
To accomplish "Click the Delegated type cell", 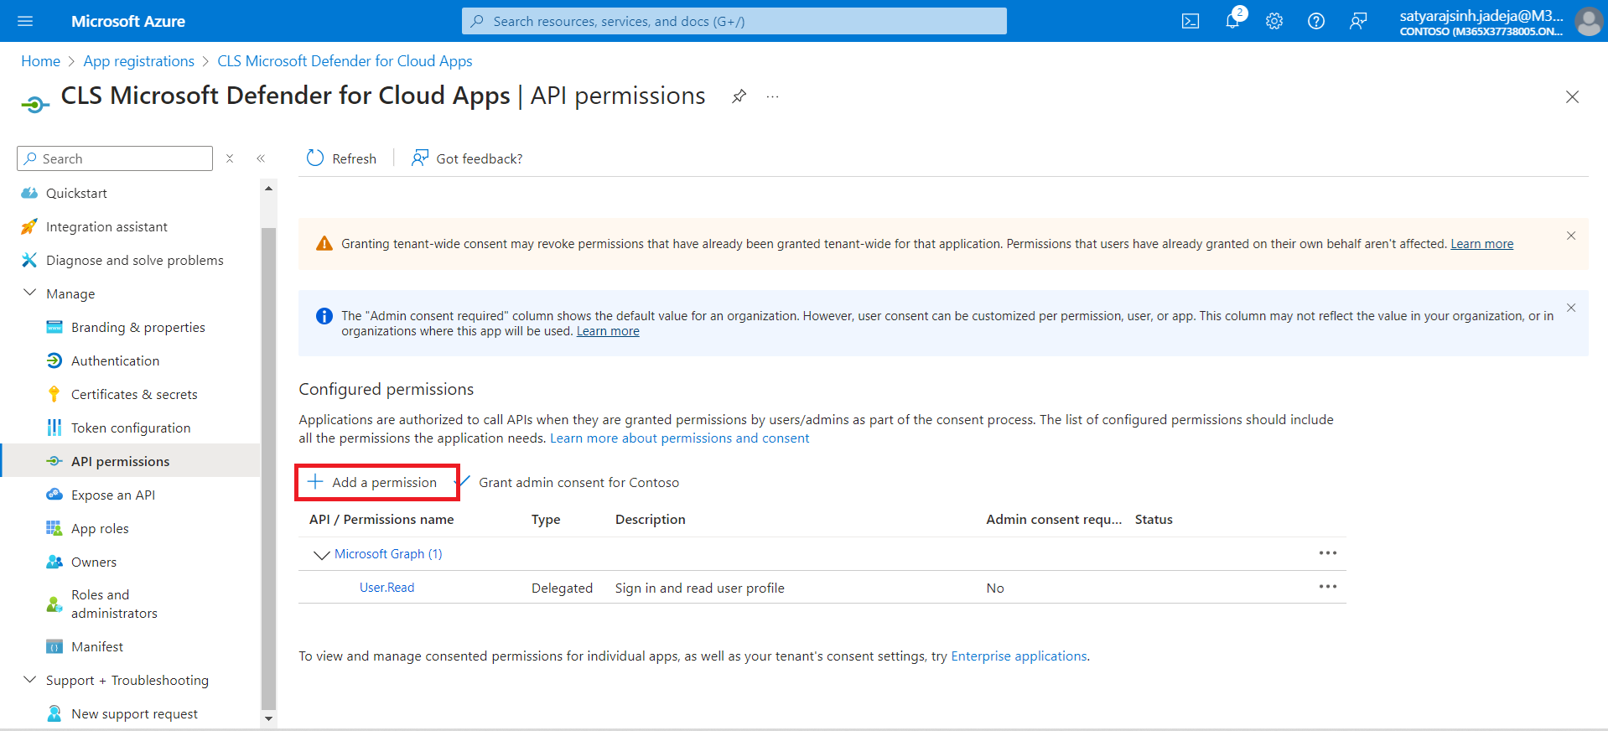I will (562, 588).
